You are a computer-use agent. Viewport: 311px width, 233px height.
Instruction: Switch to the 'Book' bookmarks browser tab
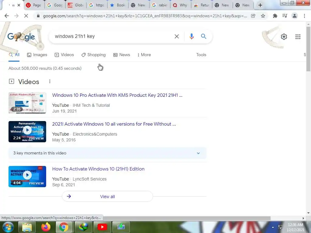pos(118,5)
